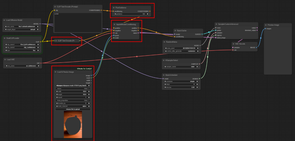The width and height of the screenshot is (295, 141).
Task: Open the clip_name2 dropdown in DualCLIPLoader
Action: click(22, 48)
